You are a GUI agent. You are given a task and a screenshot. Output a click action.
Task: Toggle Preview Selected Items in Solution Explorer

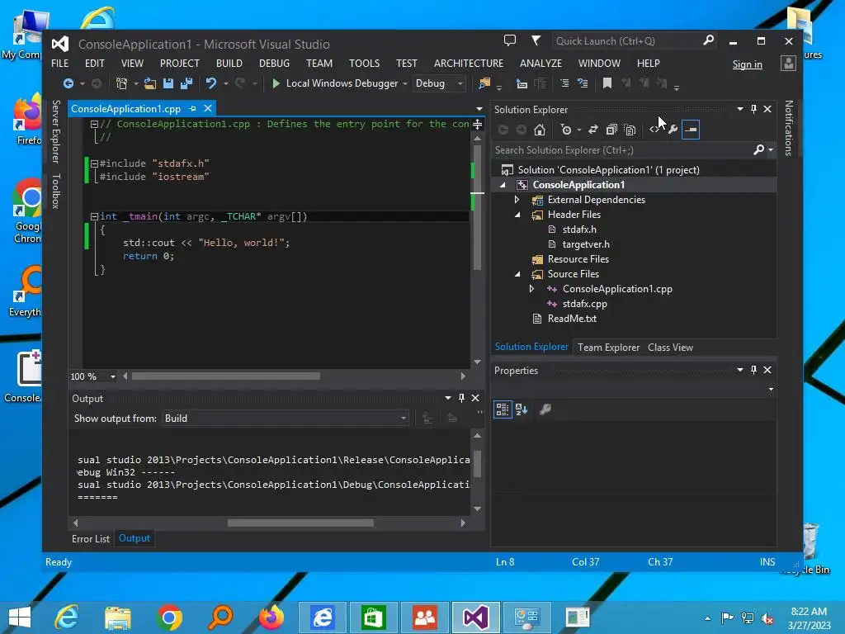(691, 130)
